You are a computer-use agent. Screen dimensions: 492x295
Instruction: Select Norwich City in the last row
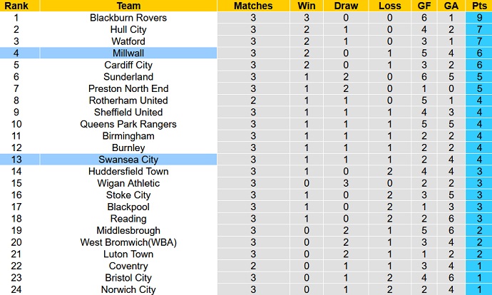(x=129, y=289)
